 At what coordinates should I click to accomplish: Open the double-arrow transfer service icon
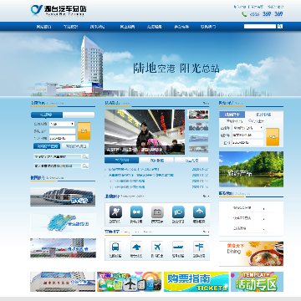click(136, 212)
